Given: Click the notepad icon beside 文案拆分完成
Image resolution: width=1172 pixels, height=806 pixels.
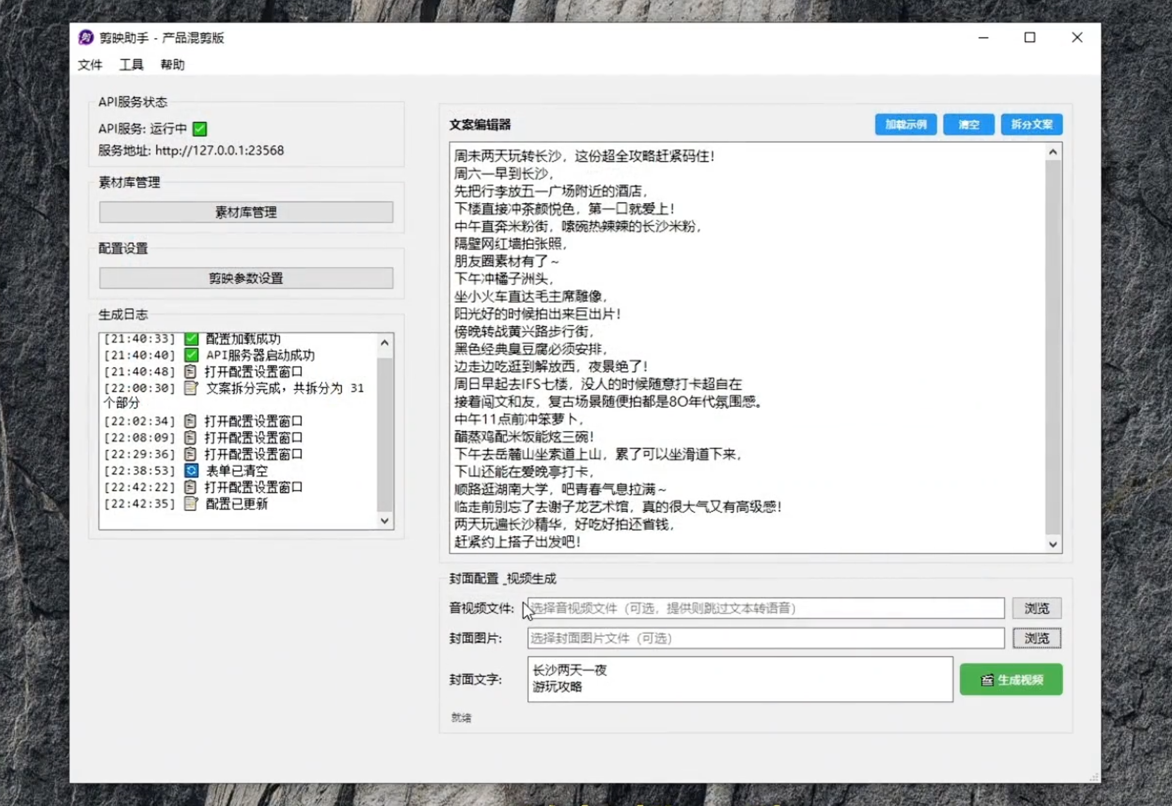Looking at the screenshot, I should [x=191, y=388].
